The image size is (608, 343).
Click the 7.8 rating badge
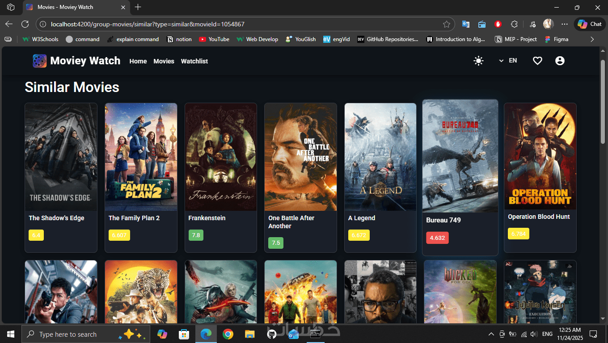point(196,235)
